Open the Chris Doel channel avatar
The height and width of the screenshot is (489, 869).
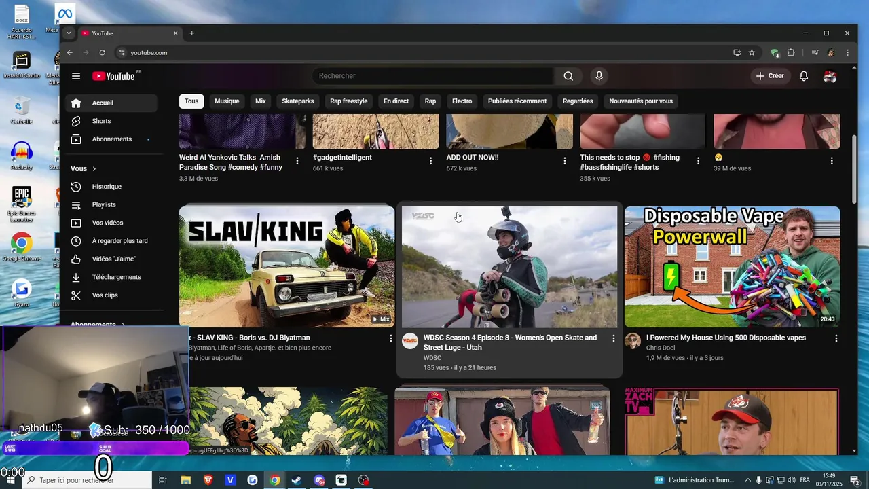[x=633, y=341]
